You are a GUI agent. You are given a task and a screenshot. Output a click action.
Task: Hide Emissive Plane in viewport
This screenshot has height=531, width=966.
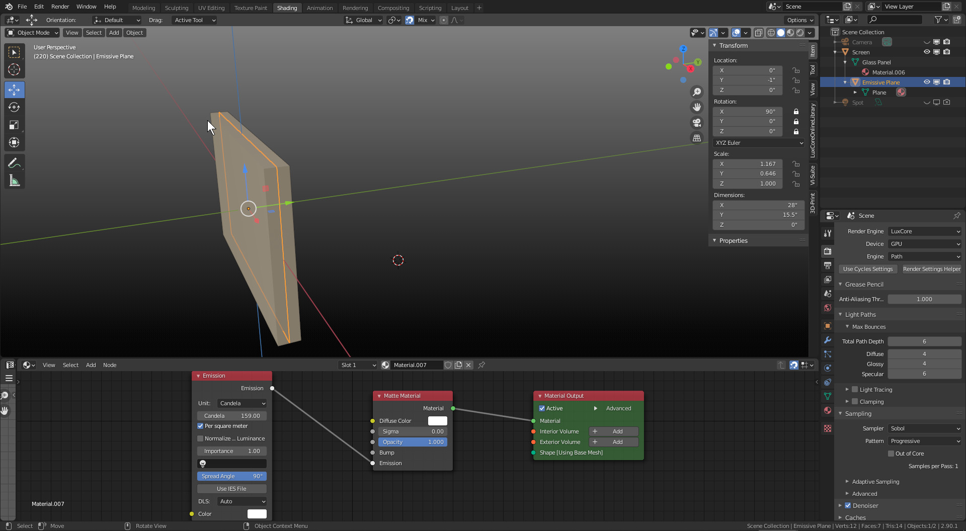pyautogui.click(x=927, y=82)
